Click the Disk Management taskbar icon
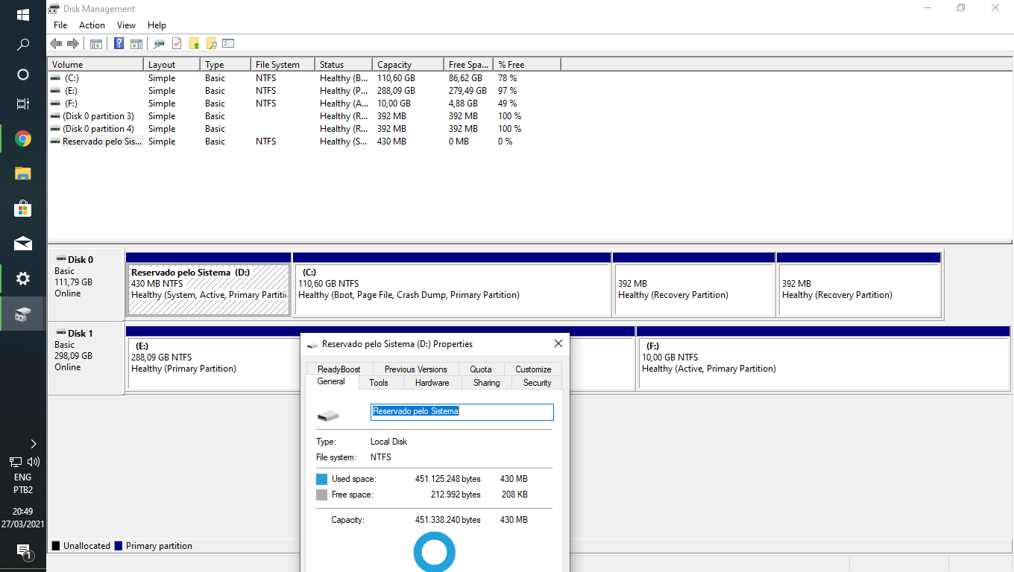Viewport: 1014px width, 572px height. point(23,314)
